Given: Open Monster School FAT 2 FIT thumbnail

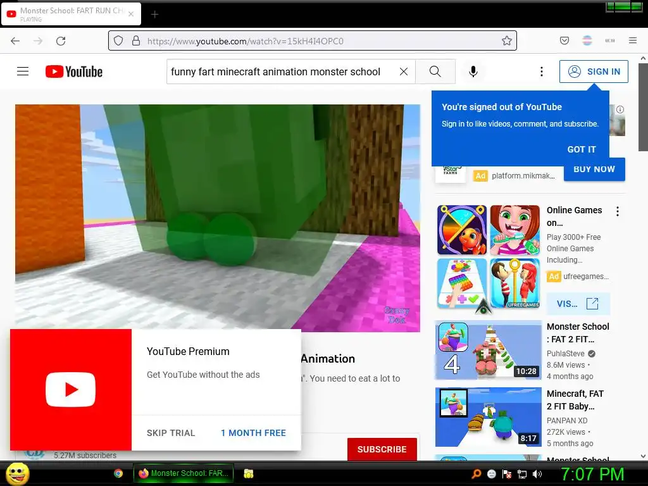Looking at the screenshot, I should tap(488, 350).
